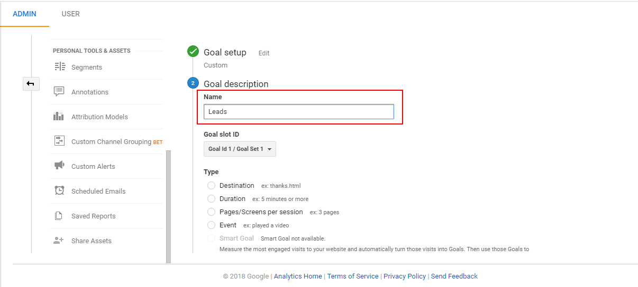This screenshot has width=638, height=287.
Task: Click the back arrow button
Action: click(31, 83)
